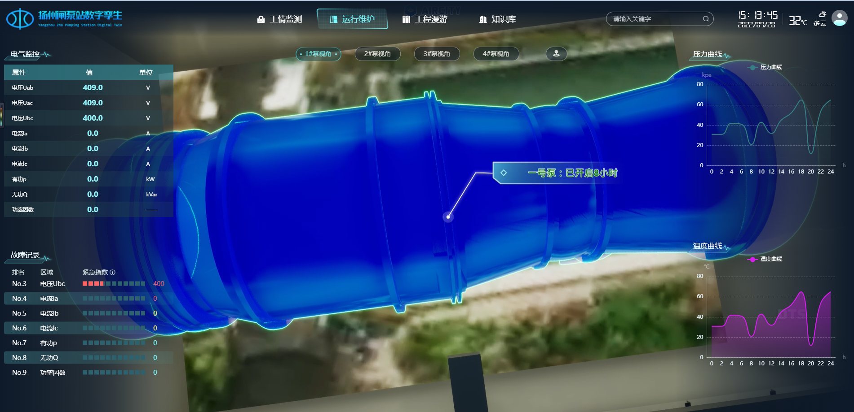Screen dimensions: 854x412
Task: Click the 温度曲线 panel heading
Action: tap(708, 246)
